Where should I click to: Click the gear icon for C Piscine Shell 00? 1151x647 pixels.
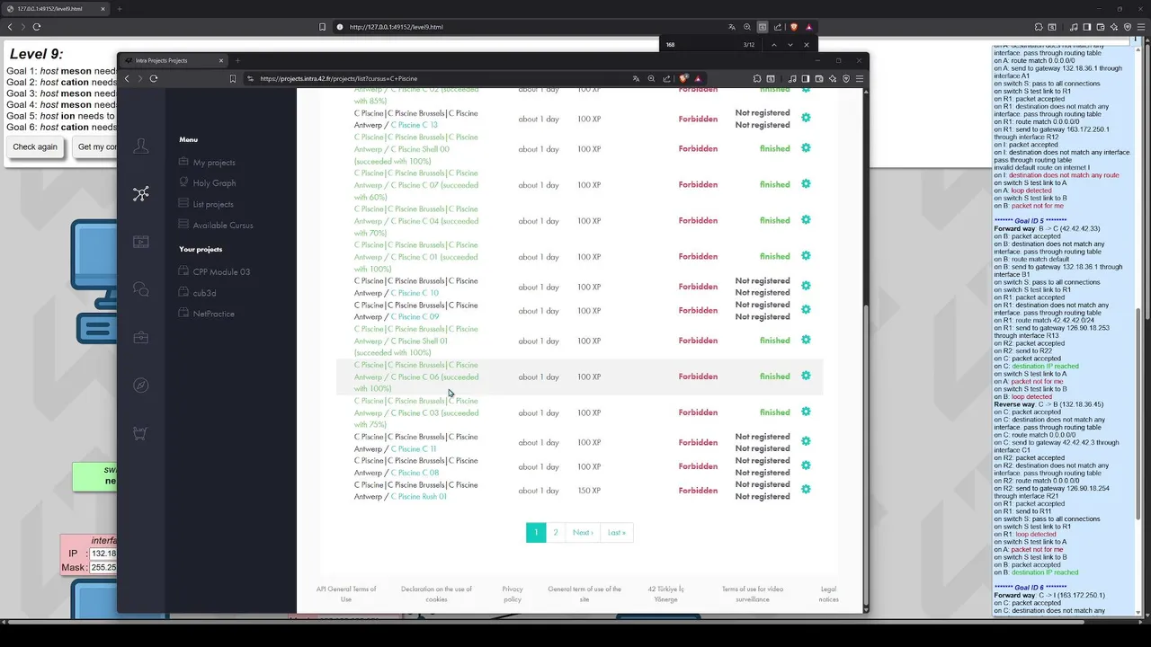pyautogui.click(x=806, y=148)
